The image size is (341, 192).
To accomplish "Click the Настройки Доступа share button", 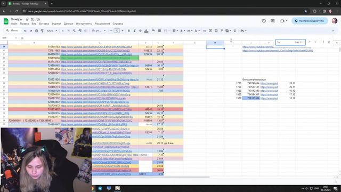I will point(310,21).
